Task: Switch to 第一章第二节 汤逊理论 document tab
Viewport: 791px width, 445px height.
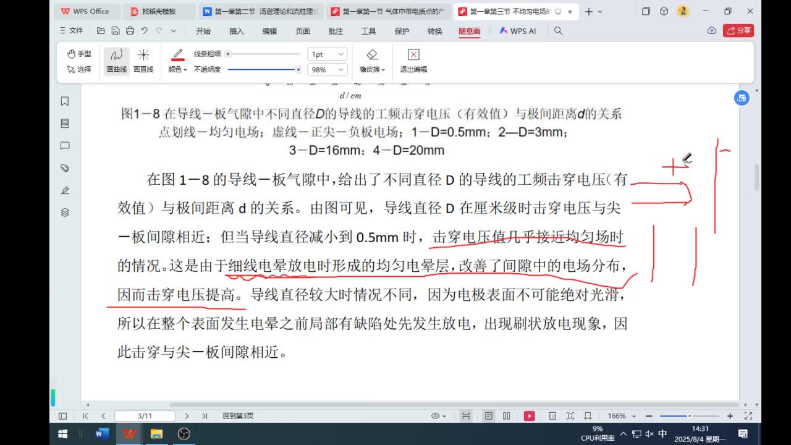Action: tap(262, 11)
